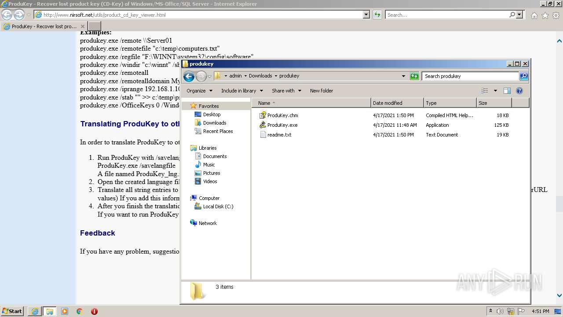Open Documents library

pos(215,156)
